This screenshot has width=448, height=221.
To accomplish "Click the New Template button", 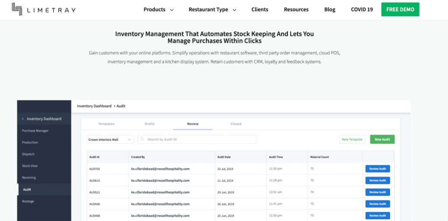I will click(x=352, y=139).
